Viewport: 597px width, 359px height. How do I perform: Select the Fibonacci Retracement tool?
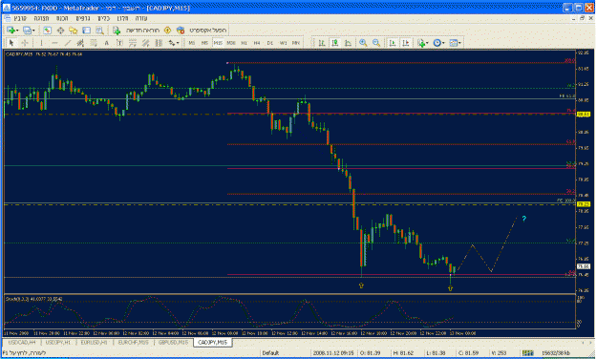coord(94,43)
